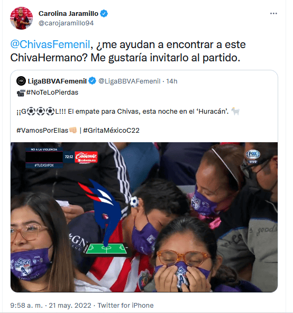Open the #VamosPorEllas hashtag
The height and width of the screenshot is (313, 293).
tap(42, 131)
